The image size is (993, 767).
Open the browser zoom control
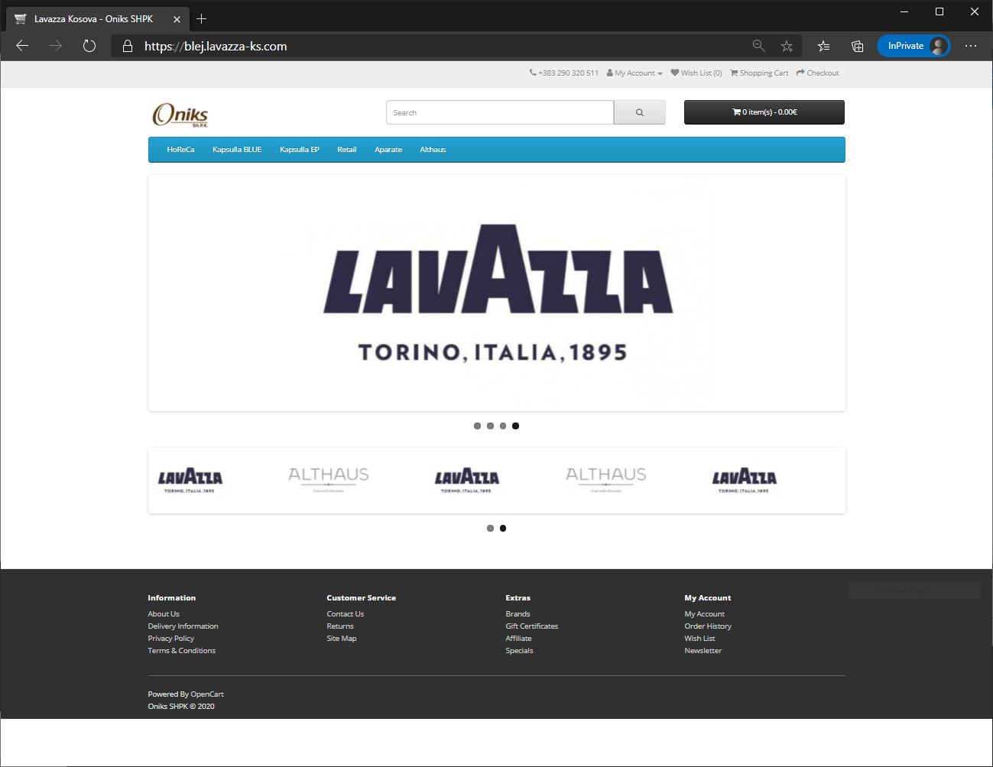click(758, 46)
